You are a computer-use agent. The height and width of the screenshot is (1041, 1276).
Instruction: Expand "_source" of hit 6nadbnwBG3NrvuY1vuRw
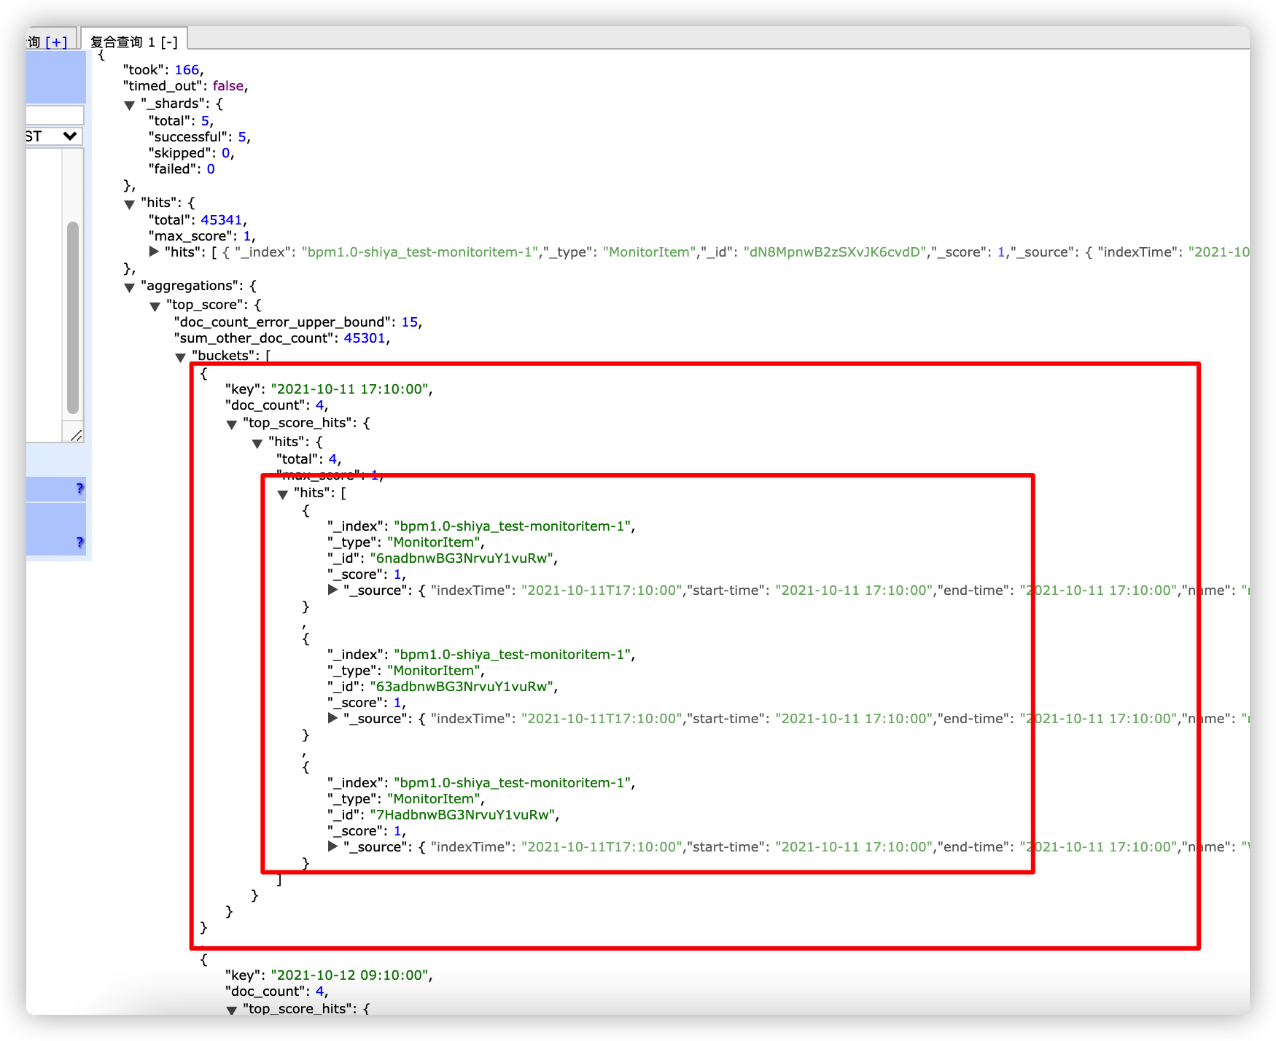tap(332, 590)
